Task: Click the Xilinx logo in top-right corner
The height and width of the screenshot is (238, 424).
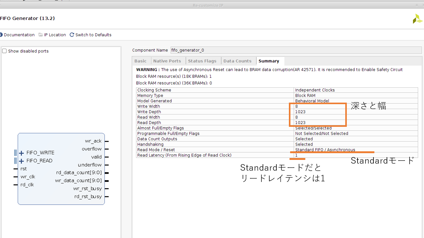Action: 417,19
